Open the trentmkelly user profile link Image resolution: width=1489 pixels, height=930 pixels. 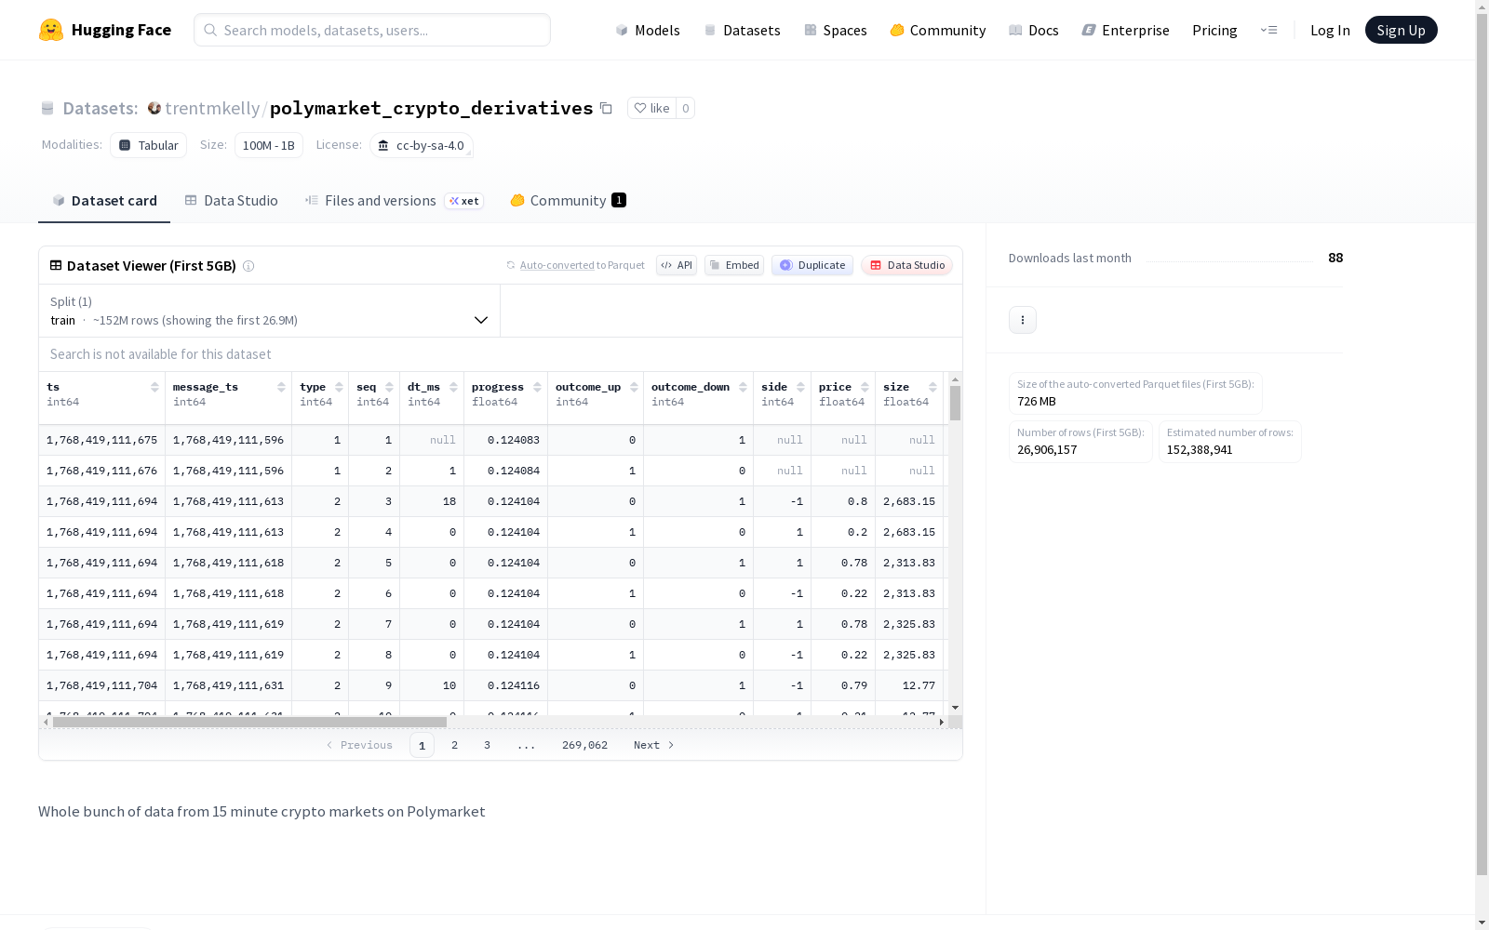click(212, 108)
